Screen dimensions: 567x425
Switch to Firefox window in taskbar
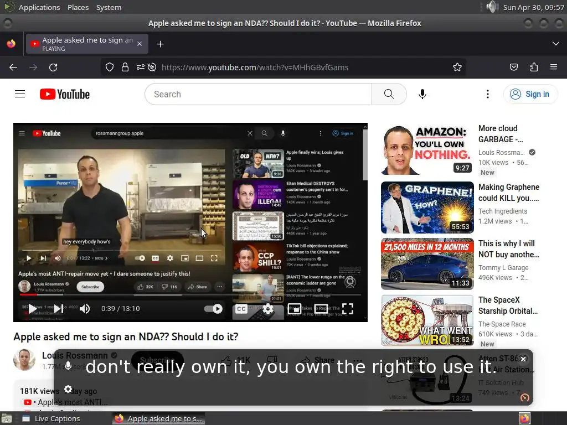[x=158, y=418]
